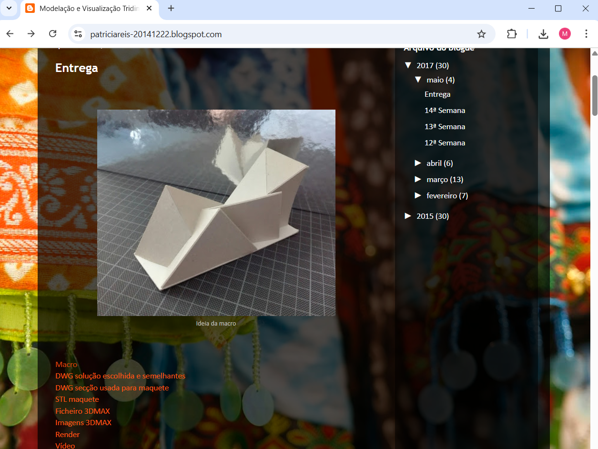Viewport: 598px width, 449px height.
Task: Click the Ideia da macro caption
Action: click(216, 324)
